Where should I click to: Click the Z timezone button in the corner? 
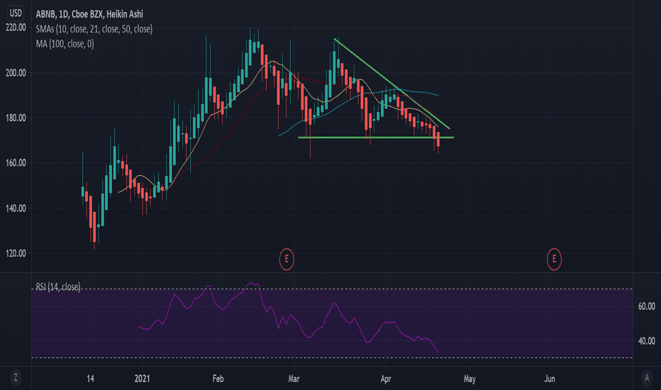[16, 377]
